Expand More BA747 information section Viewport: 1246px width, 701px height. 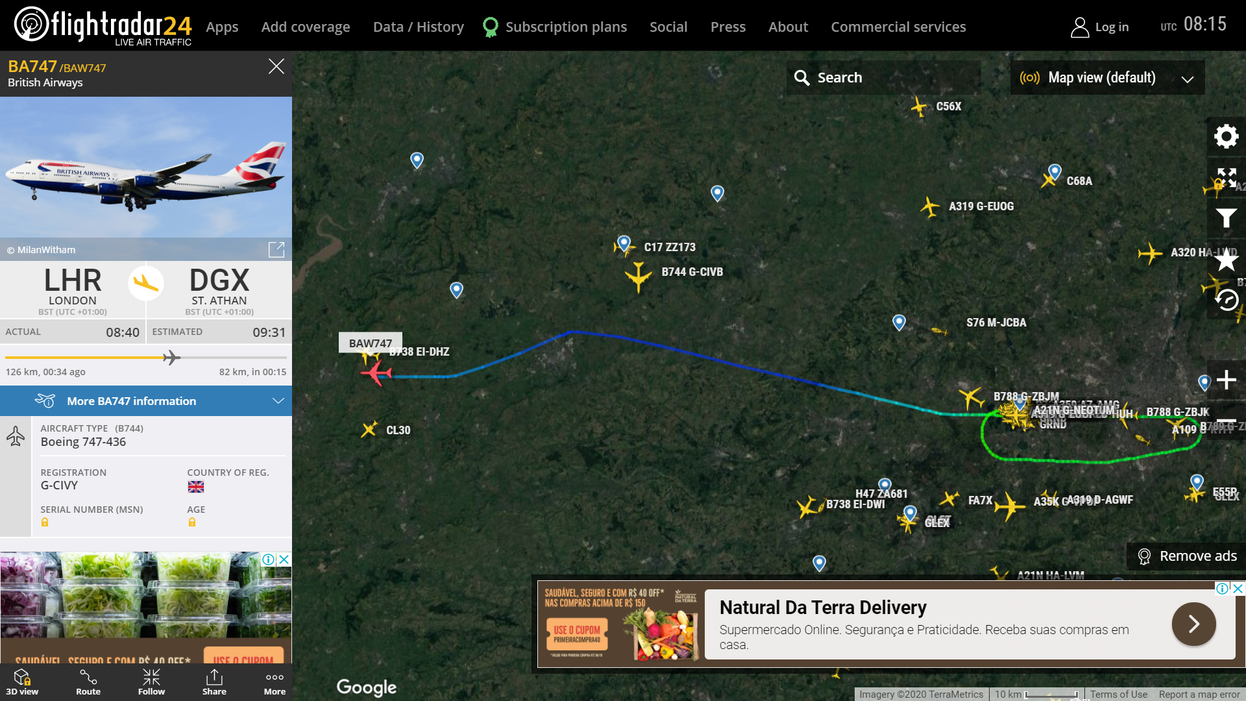pos(146,401)
